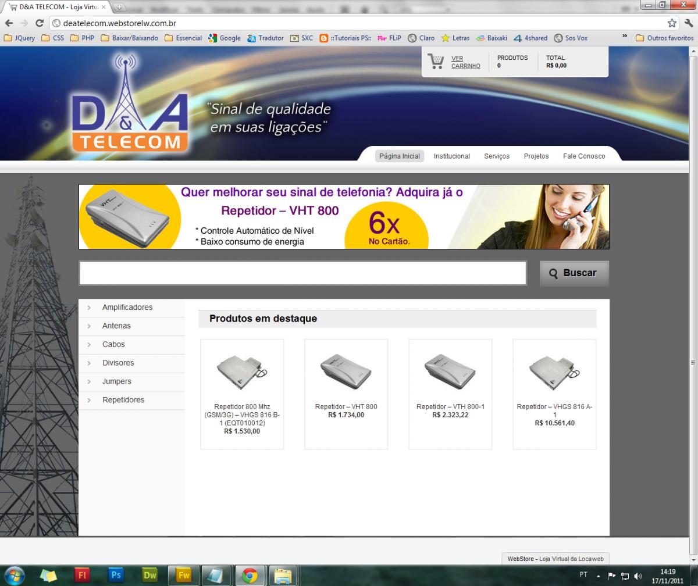Screen dimensions: 698x586
Task: Open the Institucional menu tab
Action: (451, 156)
